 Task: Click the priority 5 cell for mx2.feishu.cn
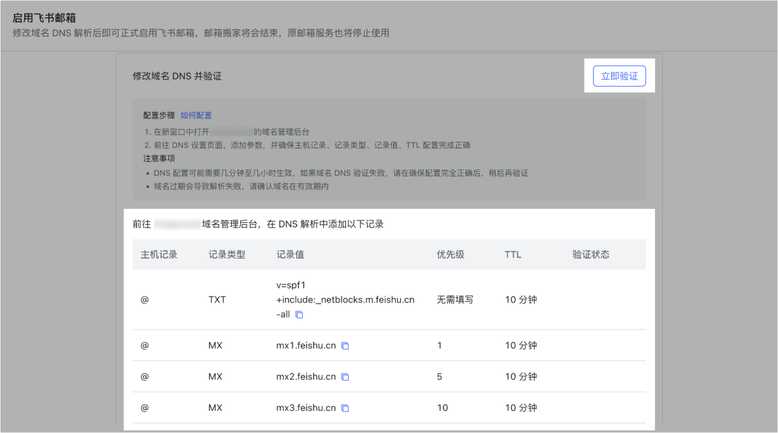(440, 377)
